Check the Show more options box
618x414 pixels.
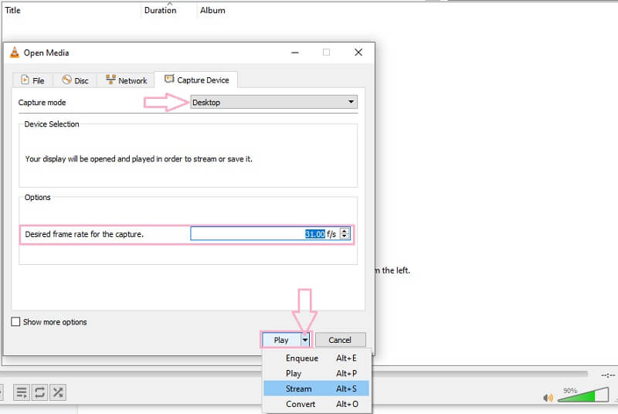tap(16, 322)
